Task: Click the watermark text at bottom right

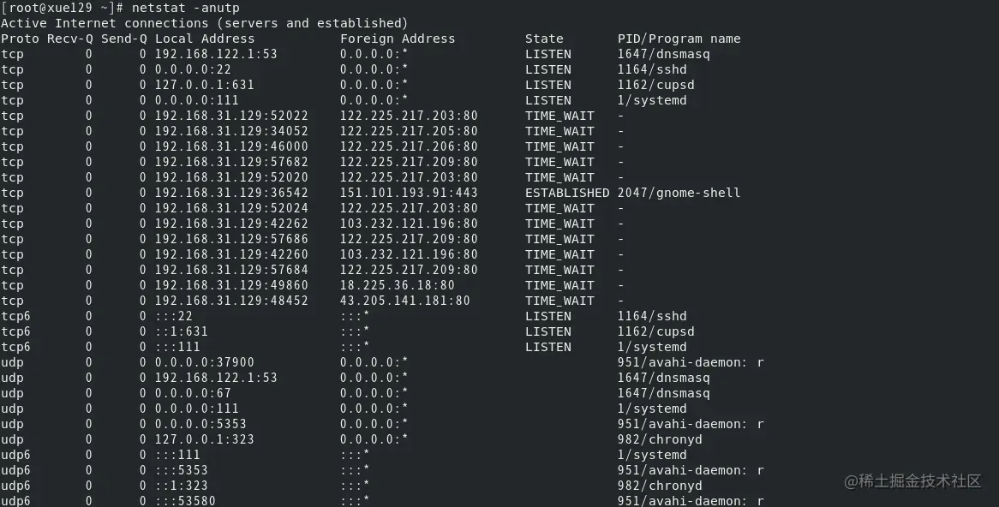Action: 912,481
